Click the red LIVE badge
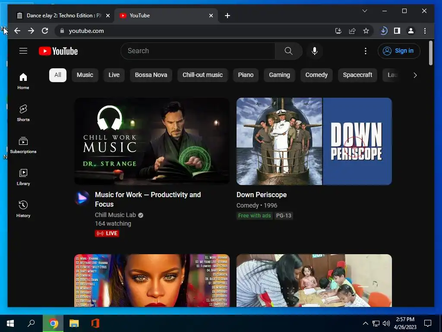The width and height of the screenshot is (442, 332). click(107, 233)
